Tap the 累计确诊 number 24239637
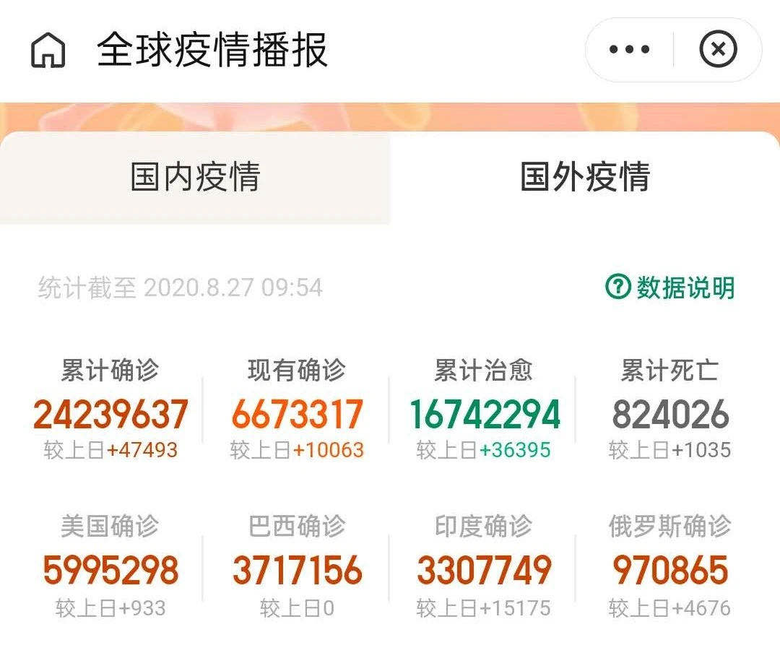This screenshot has height=653, width=780. pyautogui.click(x=110, y=415)
